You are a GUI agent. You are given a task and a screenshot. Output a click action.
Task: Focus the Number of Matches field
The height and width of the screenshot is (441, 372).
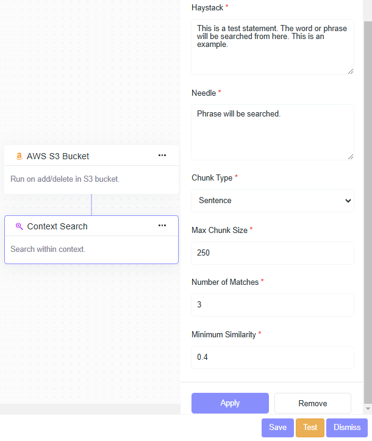[273, 304]
